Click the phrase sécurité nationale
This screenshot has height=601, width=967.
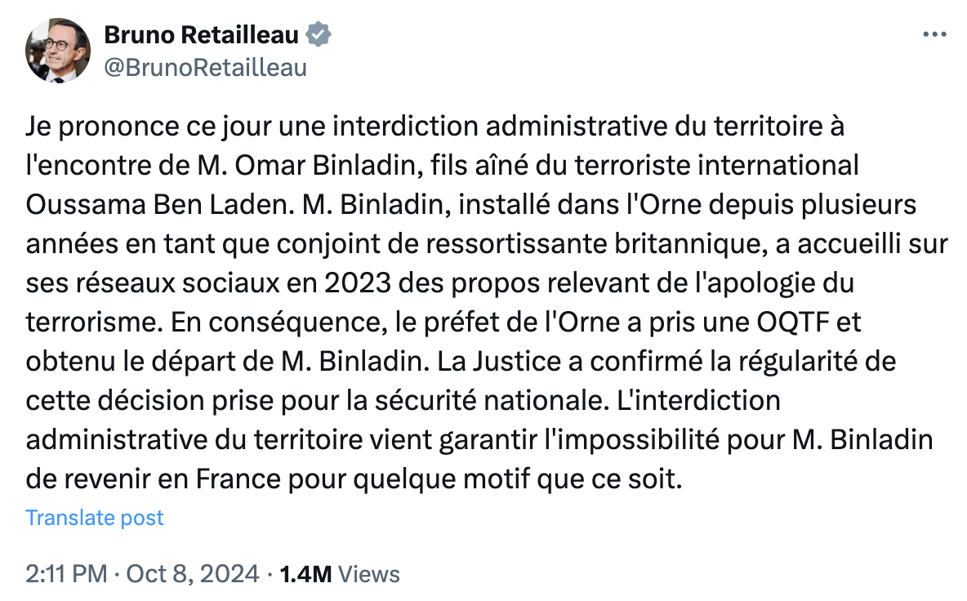point(488,401)
